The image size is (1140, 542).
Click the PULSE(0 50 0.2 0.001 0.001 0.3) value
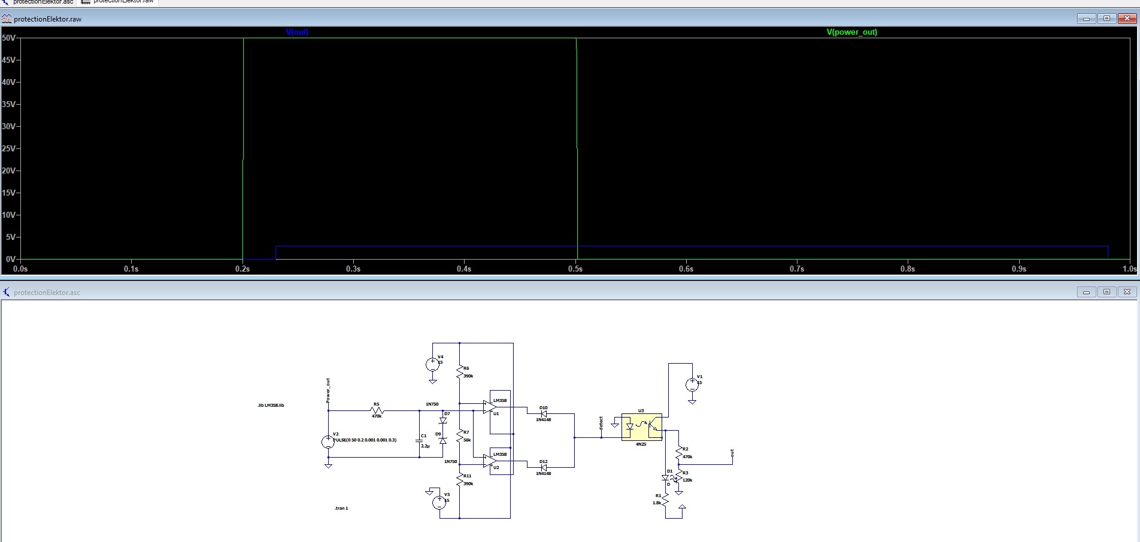pos(365,440)
